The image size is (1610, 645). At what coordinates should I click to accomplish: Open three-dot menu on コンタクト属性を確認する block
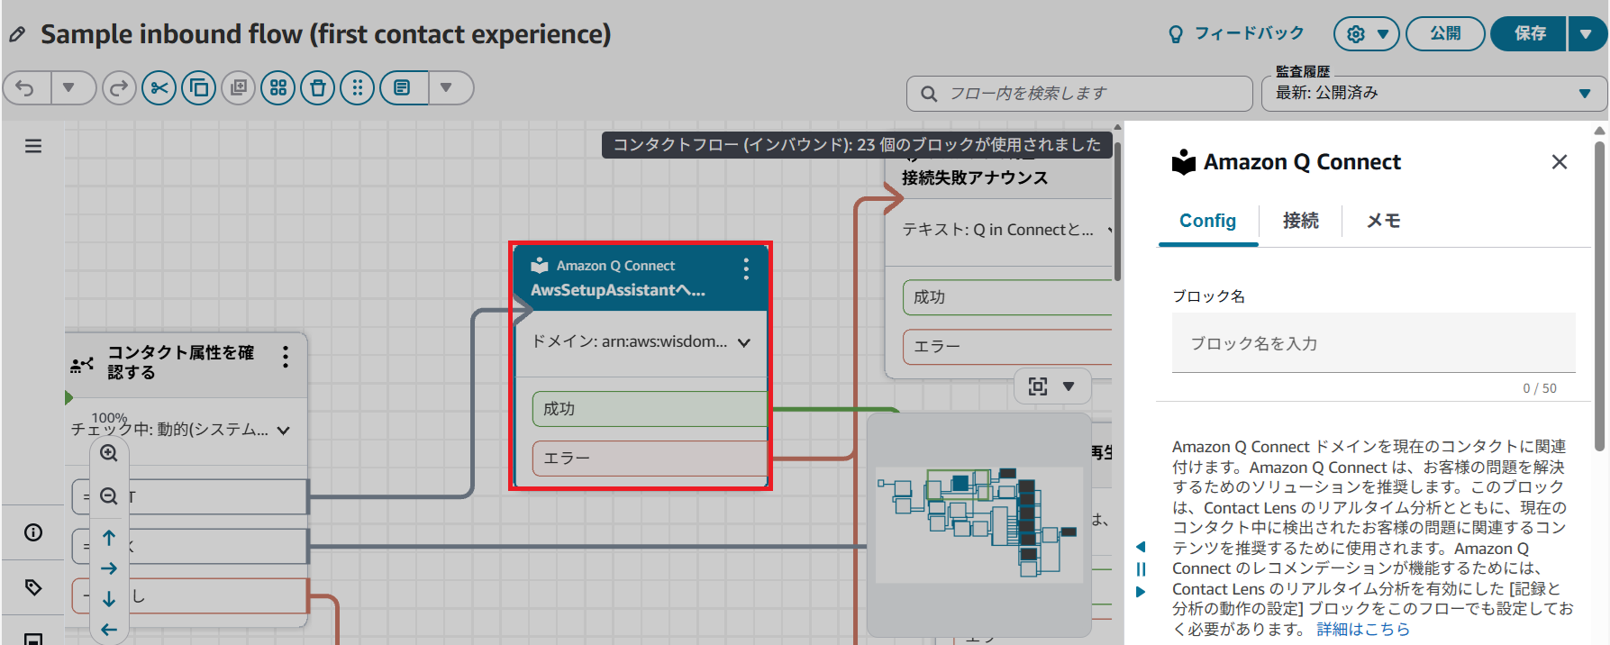click(x=286, y=357)
